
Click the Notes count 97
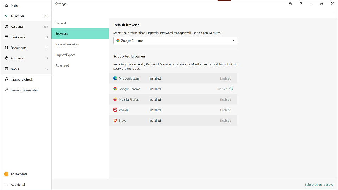(46, 69)
